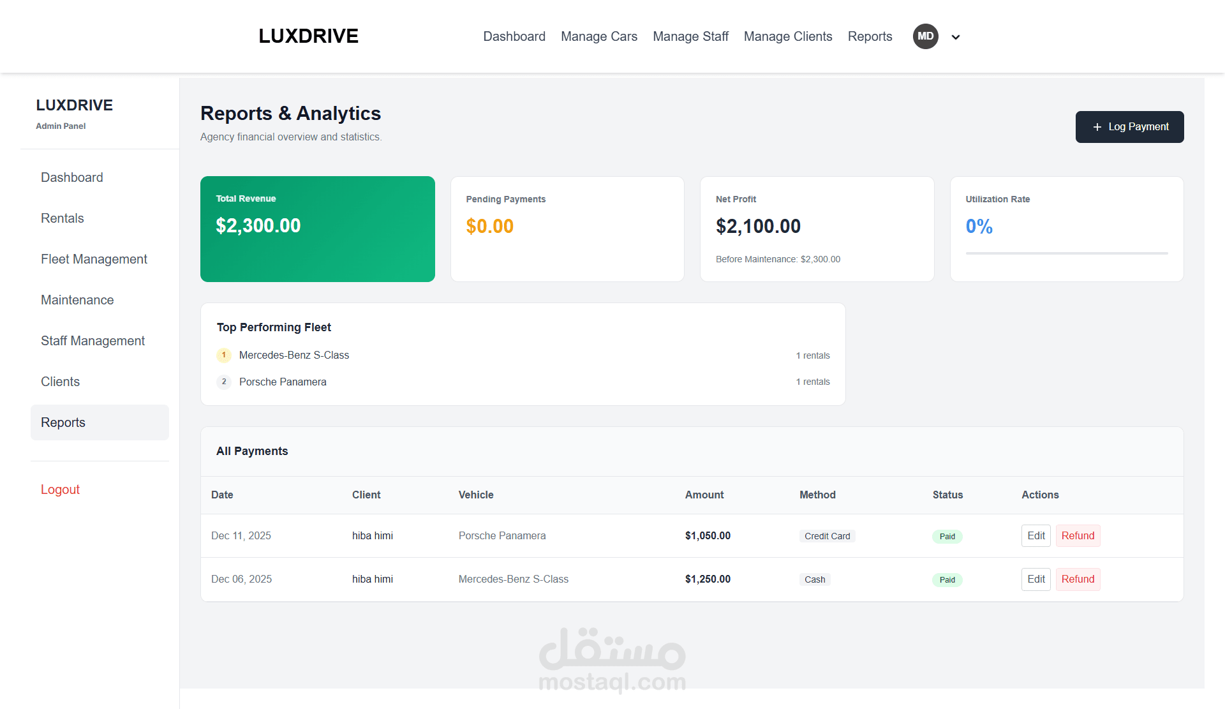Go to Fleet Management in sidebar

[x=94, y=259]
